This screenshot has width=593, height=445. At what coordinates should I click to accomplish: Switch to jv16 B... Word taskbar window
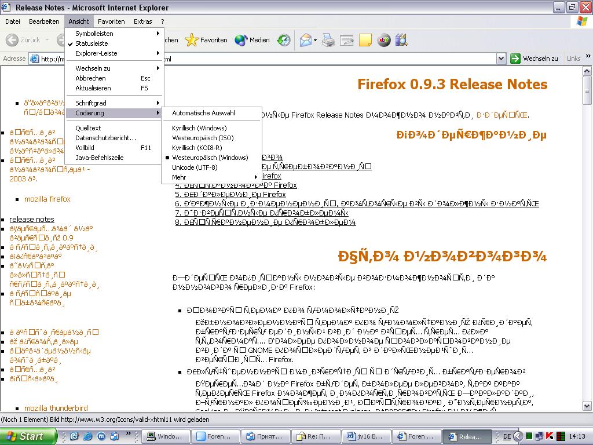[366, 436]
